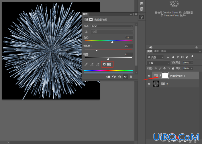The height and width of the screenshot is (144, 202).
Task: Open the top panel icon in collapsed dock
Action: coord(142,3)
